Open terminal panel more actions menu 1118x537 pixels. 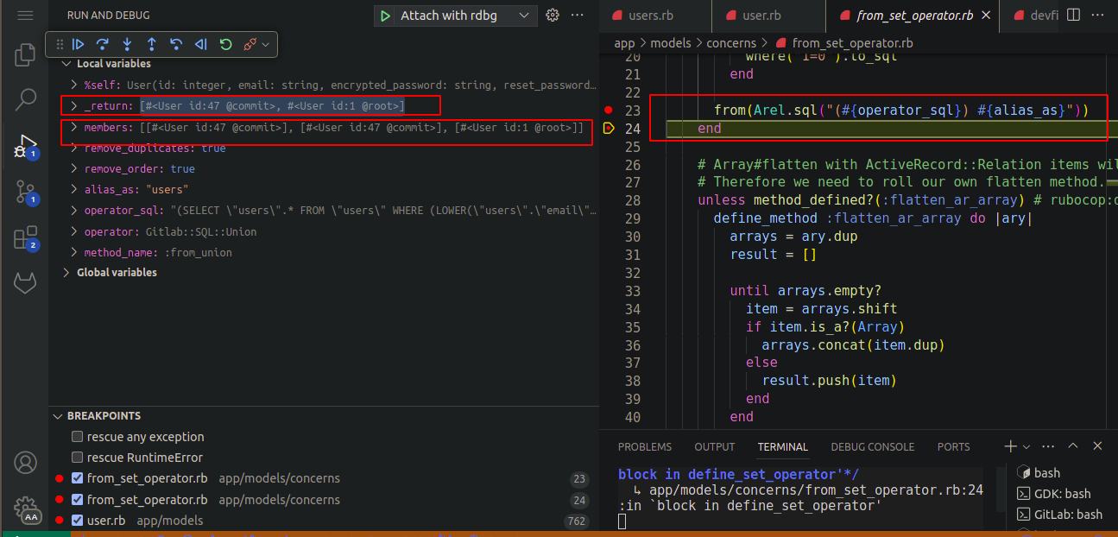point(1048,446)
